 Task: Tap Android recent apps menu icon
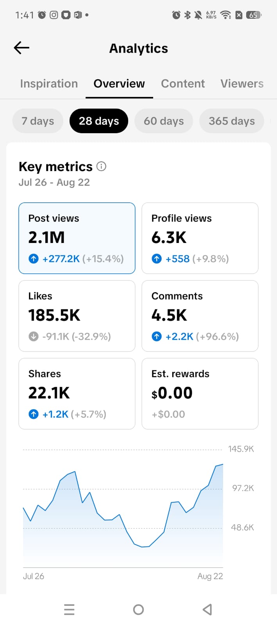[69, 609]
